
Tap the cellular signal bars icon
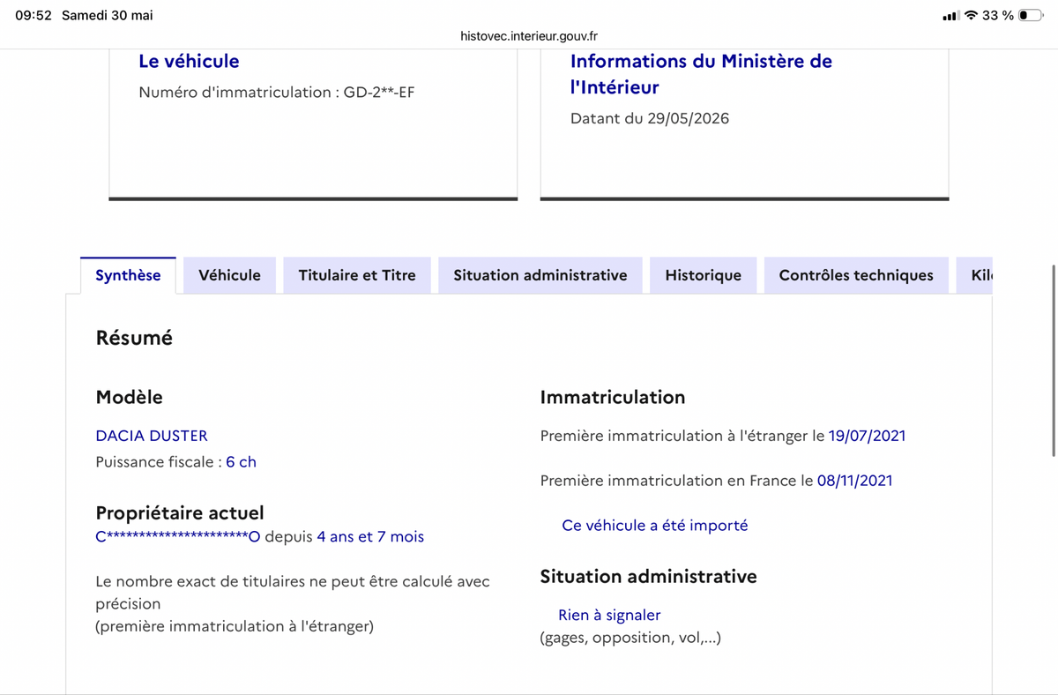click(x=950, y=16)
